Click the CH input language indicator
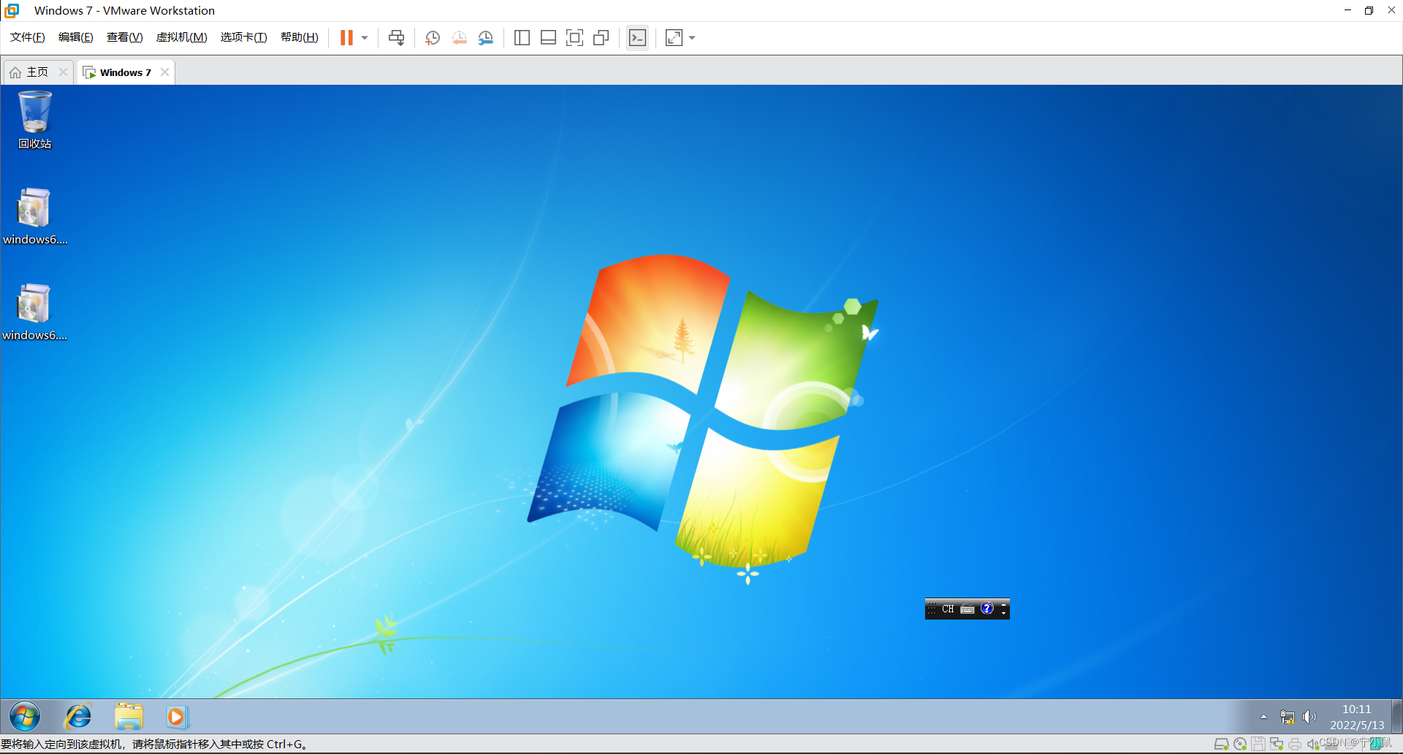1403x754 pixels. 948,609
